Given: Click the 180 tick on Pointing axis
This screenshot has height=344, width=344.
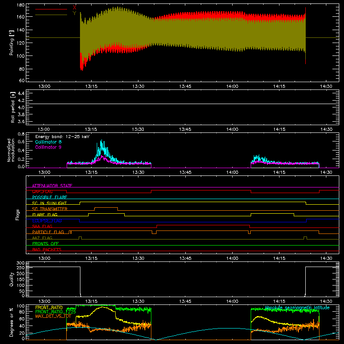Looking at the screenshot, I should pyautogui.click(x=21, y=5).
